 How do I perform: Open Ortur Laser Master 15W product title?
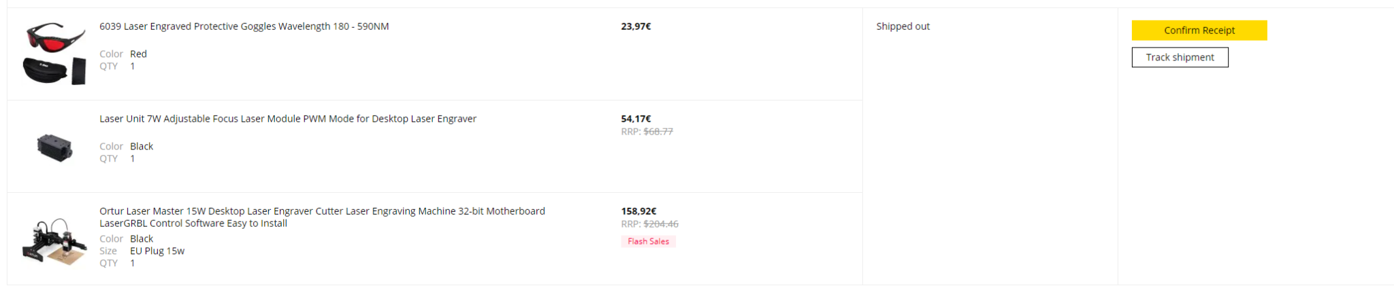click(322, 217)
